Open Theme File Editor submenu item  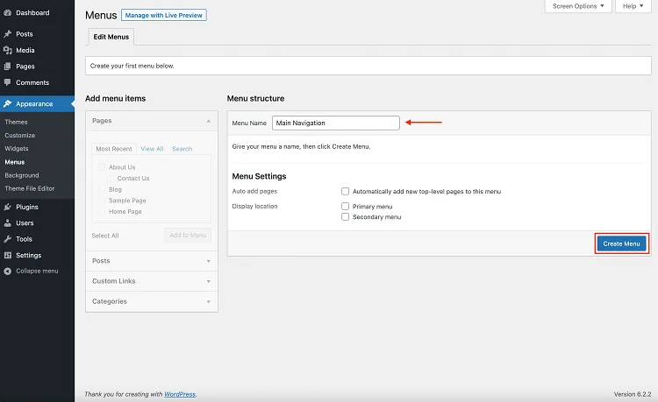coord(30,188)
